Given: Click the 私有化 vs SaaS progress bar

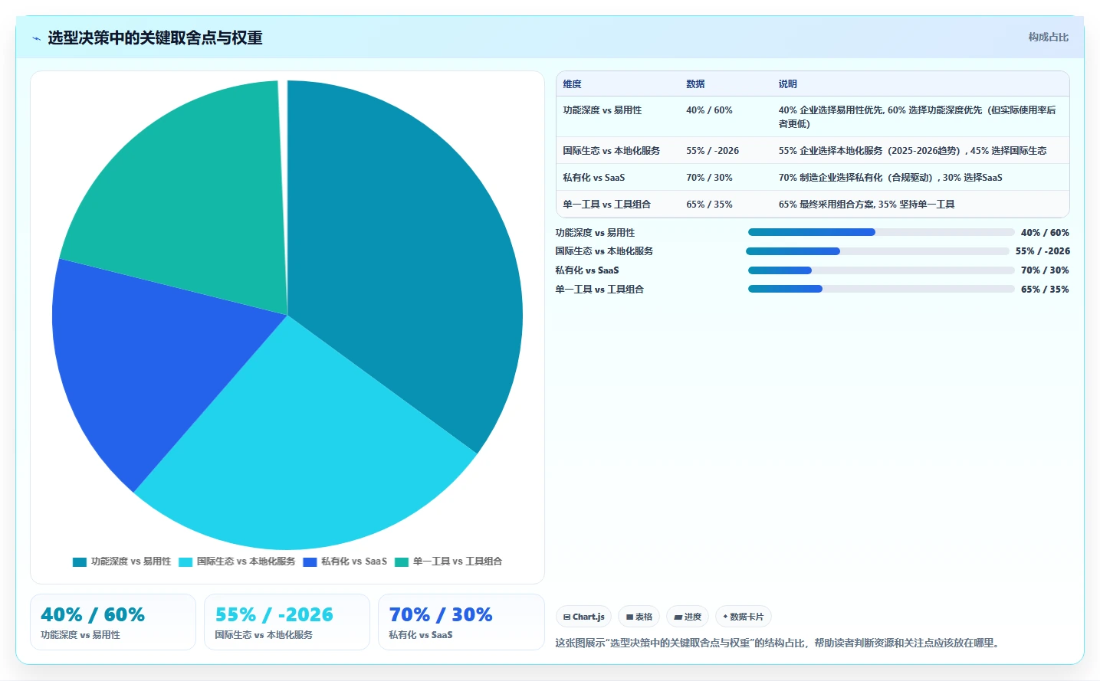Looking at the screenshot, I should 881,270.
